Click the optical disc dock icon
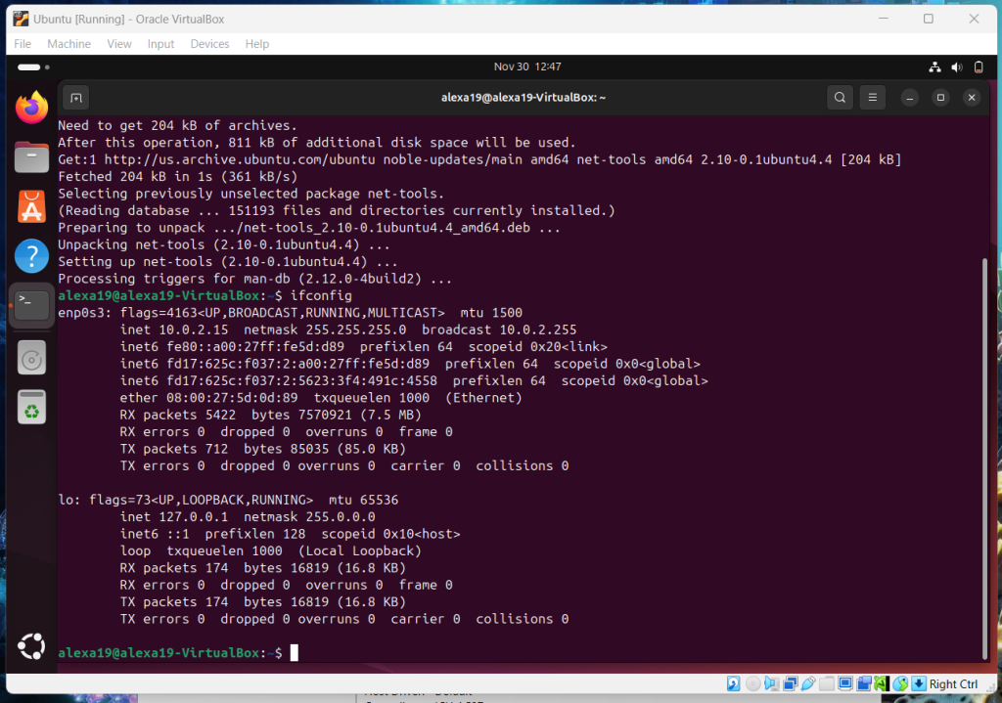The image size is (1002, 703). pyautogui.click(x=32, y=359)
